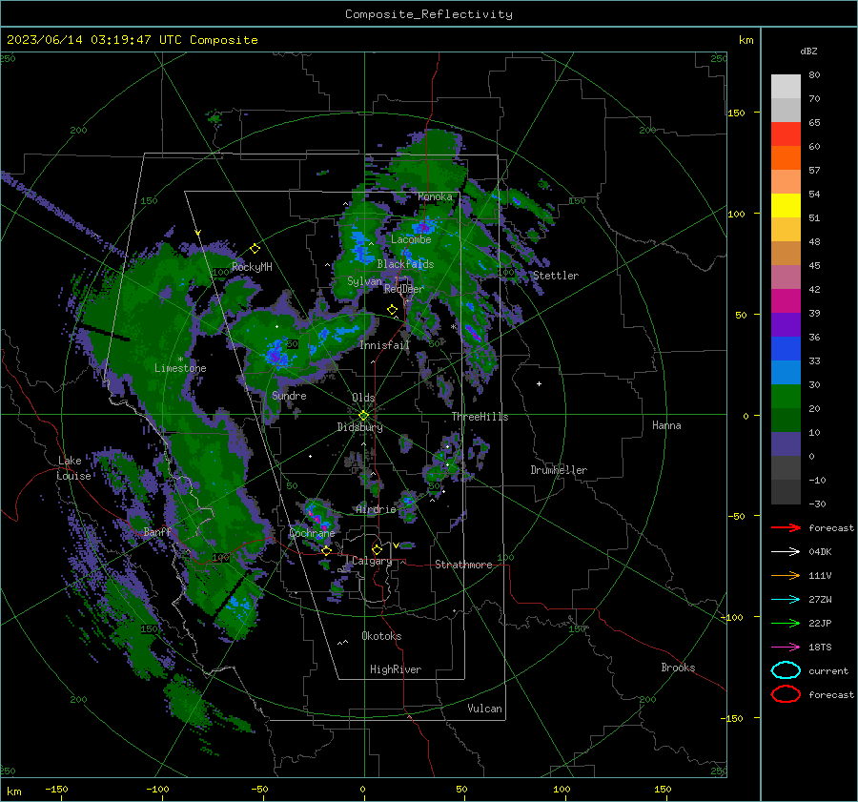Click the Okotoks town label
Screen dimensions: 858x802
pos(381,636)
